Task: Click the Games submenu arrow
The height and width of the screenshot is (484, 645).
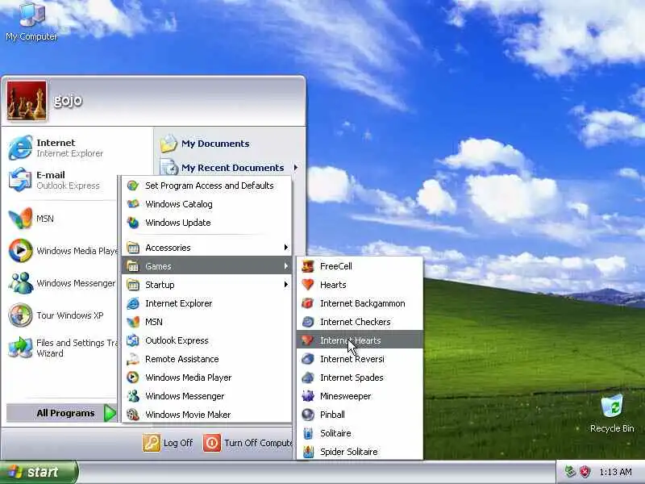Action: [x=286, y=266]
